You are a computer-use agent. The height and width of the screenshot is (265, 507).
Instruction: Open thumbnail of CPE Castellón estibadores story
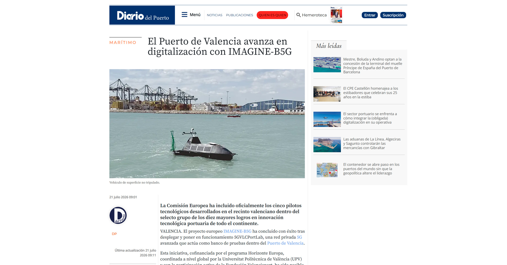coord(327,94)
